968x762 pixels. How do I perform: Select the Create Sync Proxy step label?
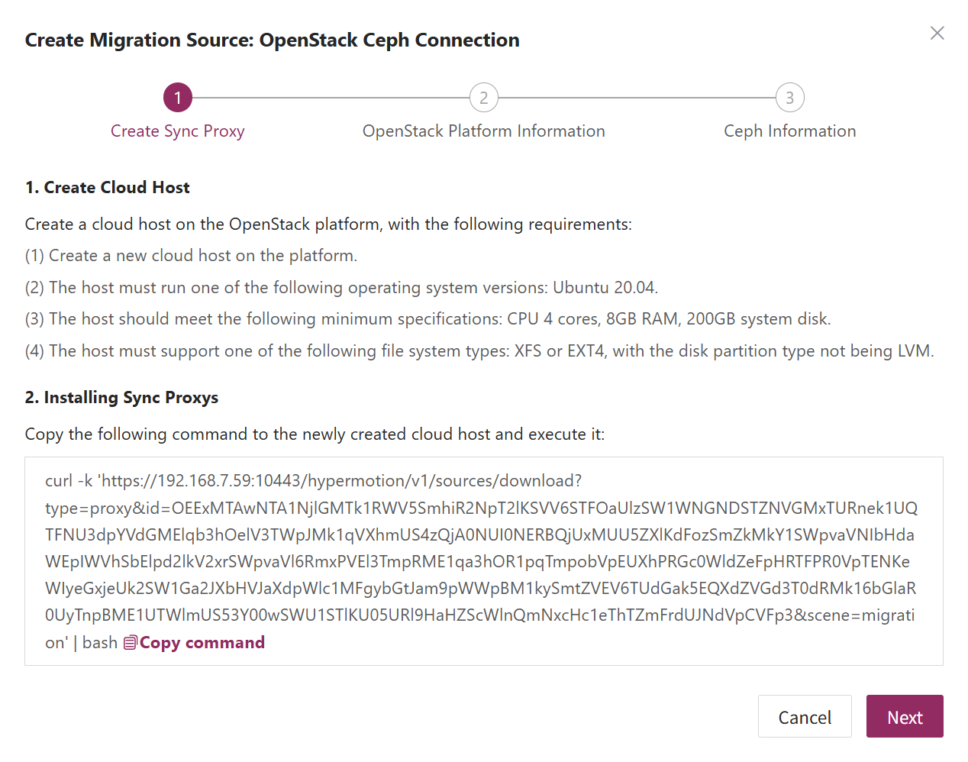[x=178, y=131]
